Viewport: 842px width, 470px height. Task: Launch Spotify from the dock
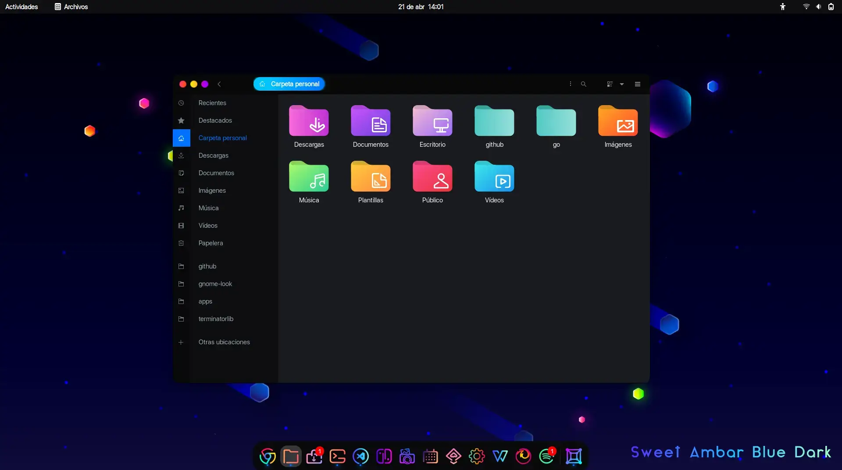point(546,456)
